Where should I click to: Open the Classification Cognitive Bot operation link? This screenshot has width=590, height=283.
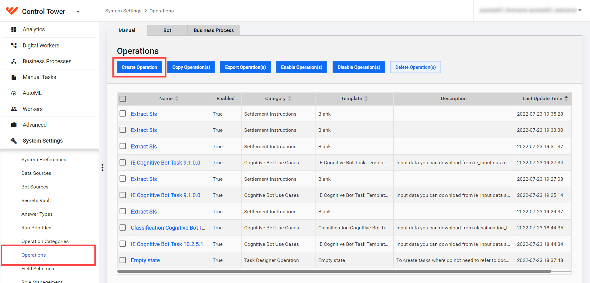(x=168, y=228)
